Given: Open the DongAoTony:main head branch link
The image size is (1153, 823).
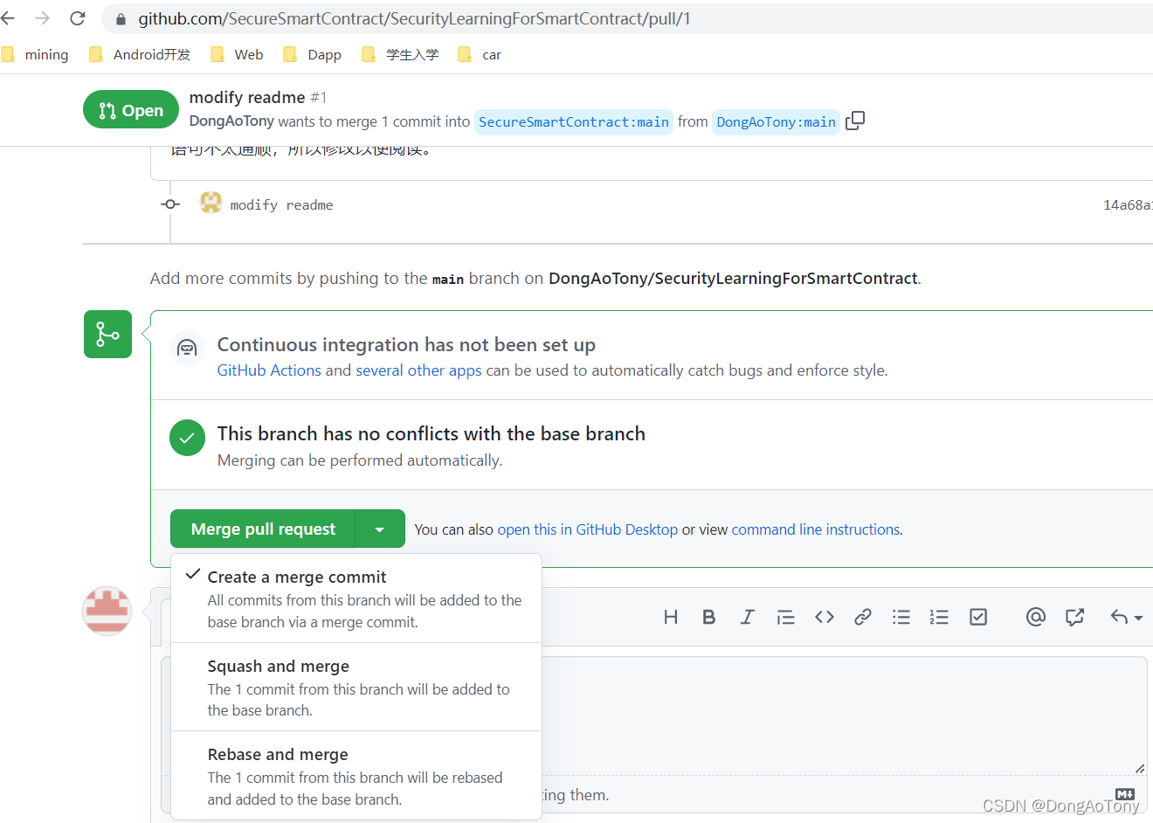Looking at the screenshot, I should 776,122.
